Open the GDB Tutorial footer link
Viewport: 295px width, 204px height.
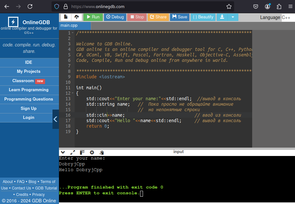point(46,188)
